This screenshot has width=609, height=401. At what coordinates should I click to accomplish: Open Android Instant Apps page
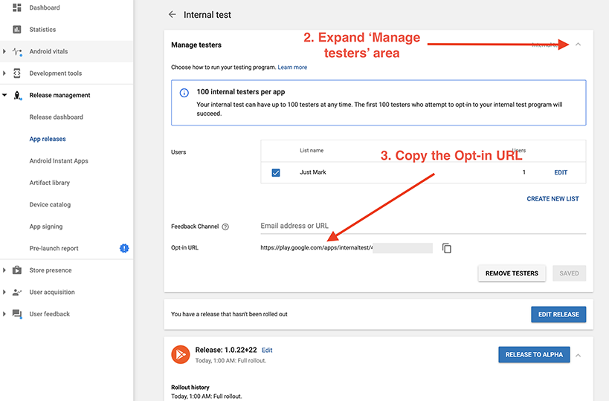(59, 161)
